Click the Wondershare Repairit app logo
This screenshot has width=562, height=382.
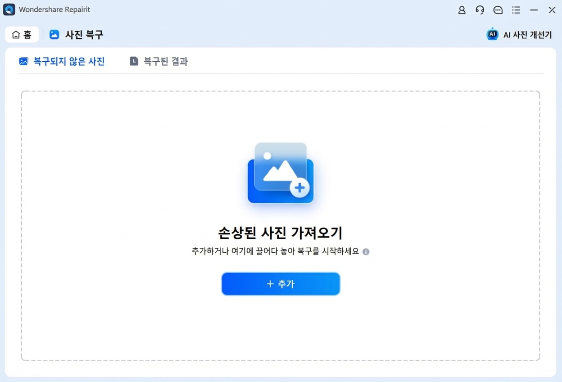point(9,9)
